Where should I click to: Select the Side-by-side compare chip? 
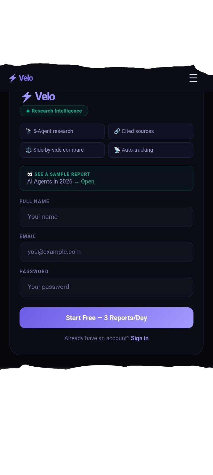(62, 150)
